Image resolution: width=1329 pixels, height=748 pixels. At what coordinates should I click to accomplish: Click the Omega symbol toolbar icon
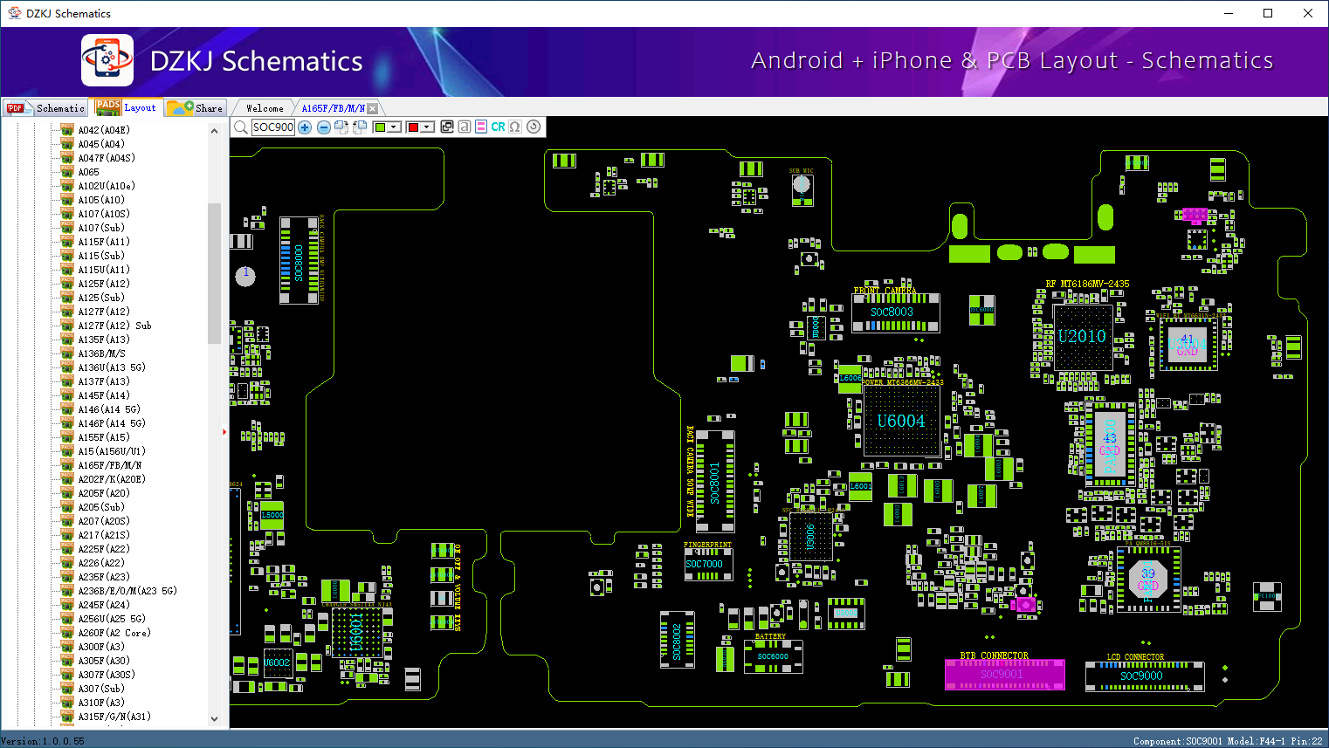point(515,127)
